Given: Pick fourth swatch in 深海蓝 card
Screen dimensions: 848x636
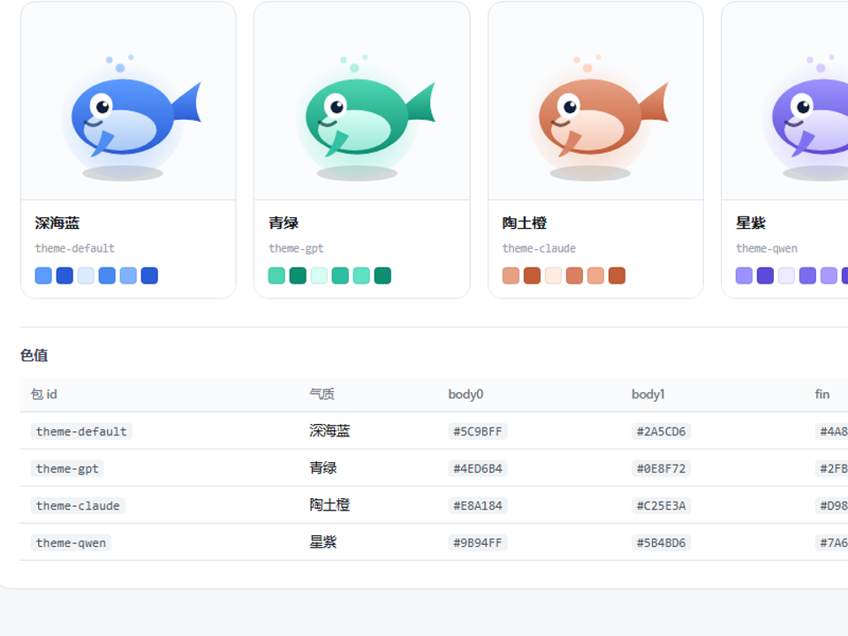Looking at the screenshot, I should coord(107,276).
